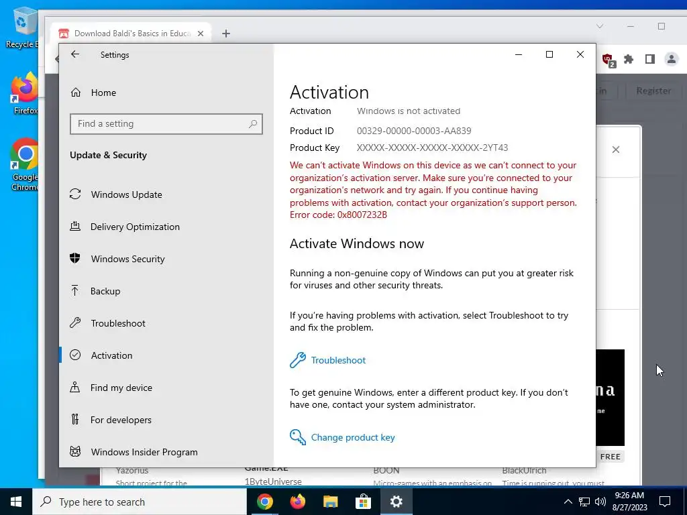The image size is (687, 515).
Task: Click the Change product key link
Action: pyautogui.click(x=353, y=437)
